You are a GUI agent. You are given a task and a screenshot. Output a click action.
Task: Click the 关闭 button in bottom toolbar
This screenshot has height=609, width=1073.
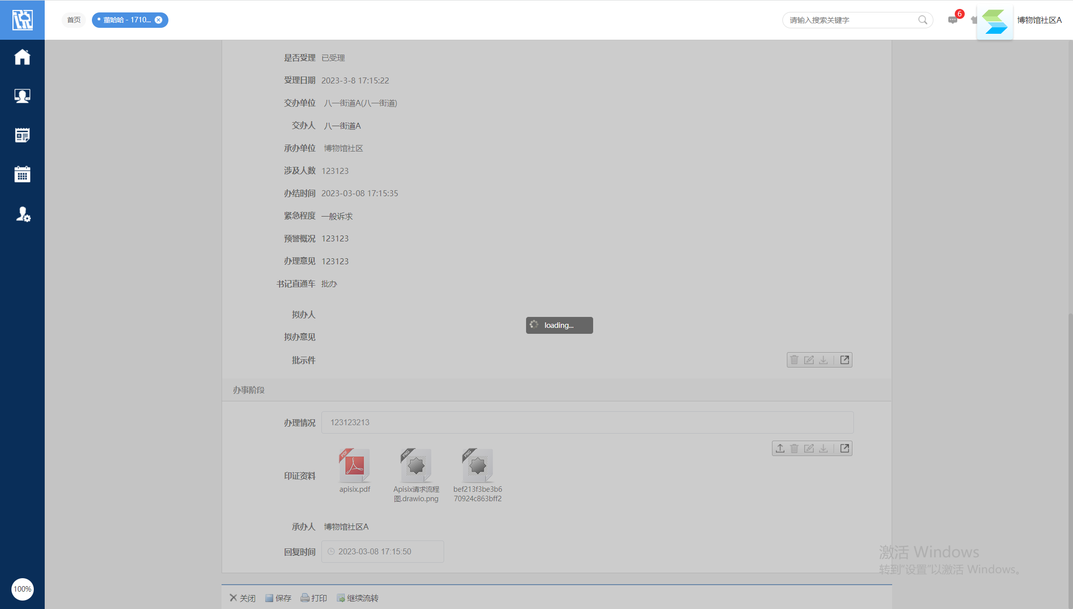point(242,598)
